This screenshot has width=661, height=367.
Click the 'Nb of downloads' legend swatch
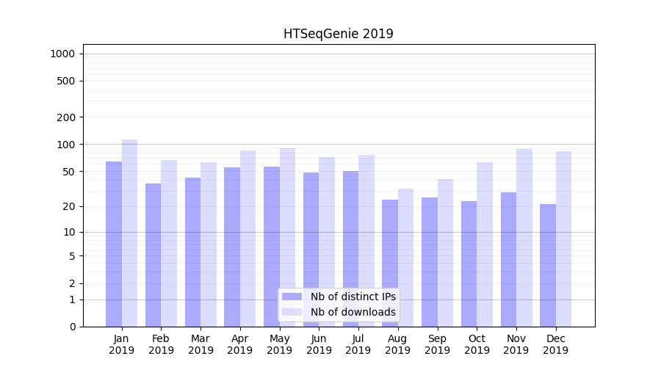292,312
